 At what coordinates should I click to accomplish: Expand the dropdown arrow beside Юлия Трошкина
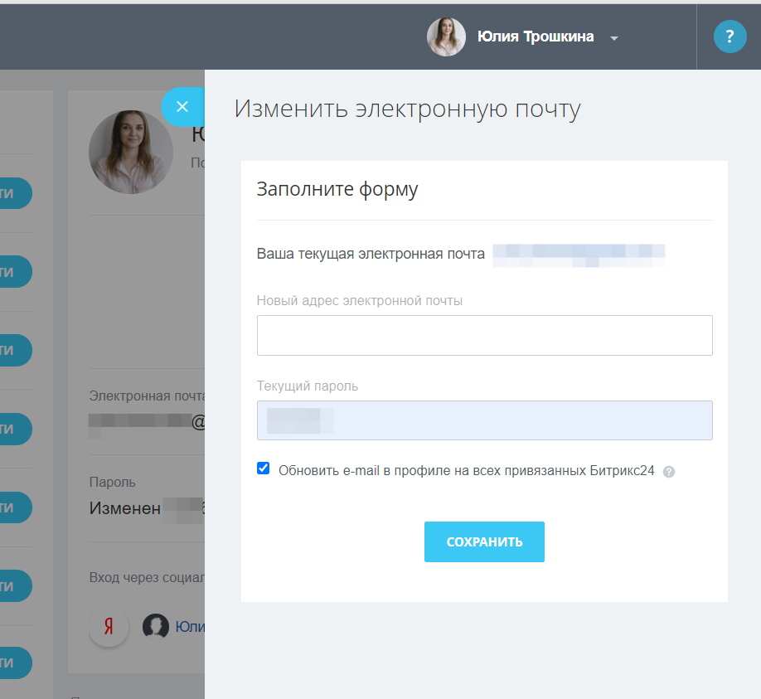click(x=614, y=38)
